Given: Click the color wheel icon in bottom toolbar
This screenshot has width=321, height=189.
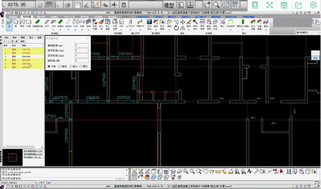Looking at the screenshot, I should click(x=148, y=178).
